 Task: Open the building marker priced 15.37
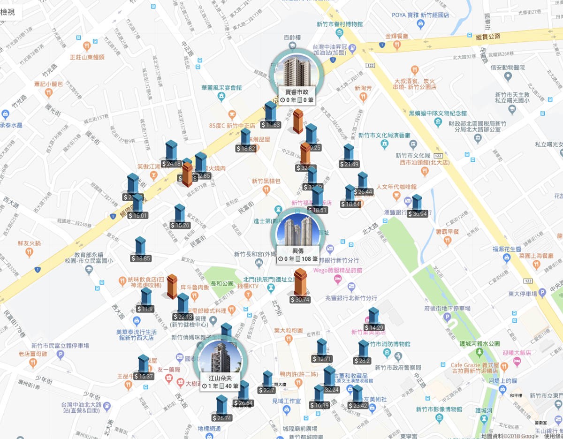click(x=144, y=367)
